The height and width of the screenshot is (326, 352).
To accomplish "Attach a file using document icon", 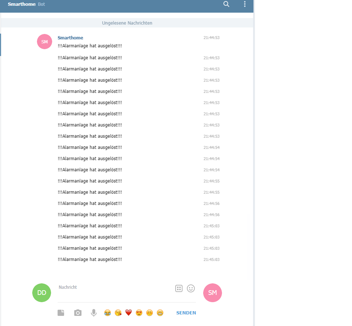I will [61, 313].
